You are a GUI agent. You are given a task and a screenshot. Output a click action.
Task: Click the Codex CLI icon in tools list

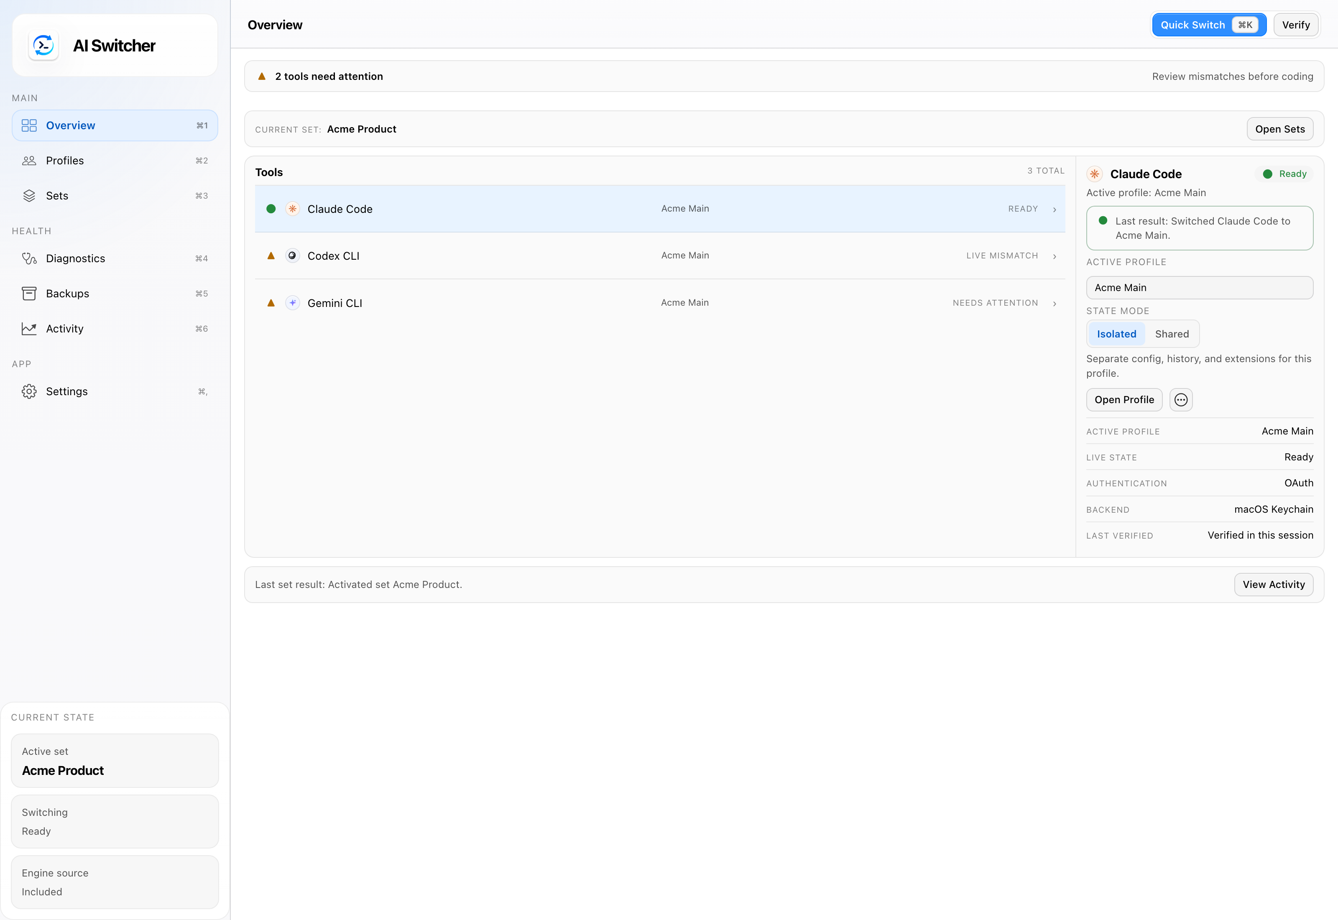293,256
